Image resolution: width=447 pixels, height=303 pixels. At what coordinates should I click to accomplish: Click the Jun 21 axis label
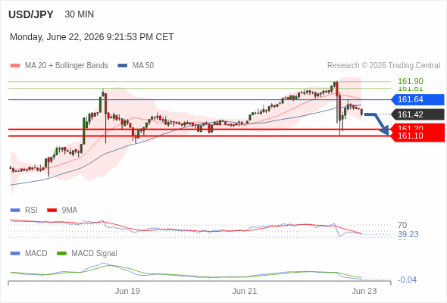[x=244, y=291]
